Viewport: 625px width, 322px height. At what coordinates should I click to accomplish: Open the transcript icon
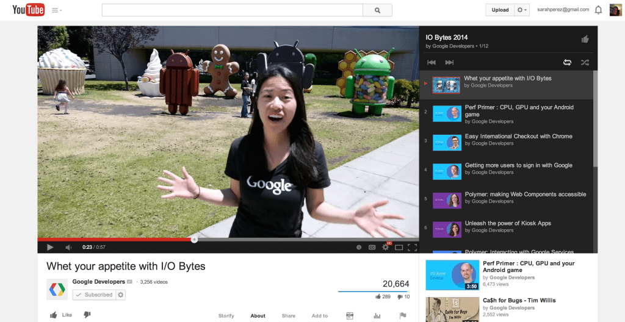350,316
